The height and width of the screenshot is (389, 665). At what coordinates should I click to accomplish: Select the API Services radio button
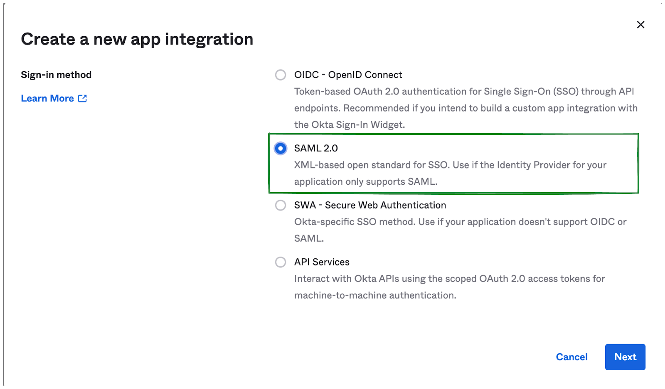click(281, 262)
